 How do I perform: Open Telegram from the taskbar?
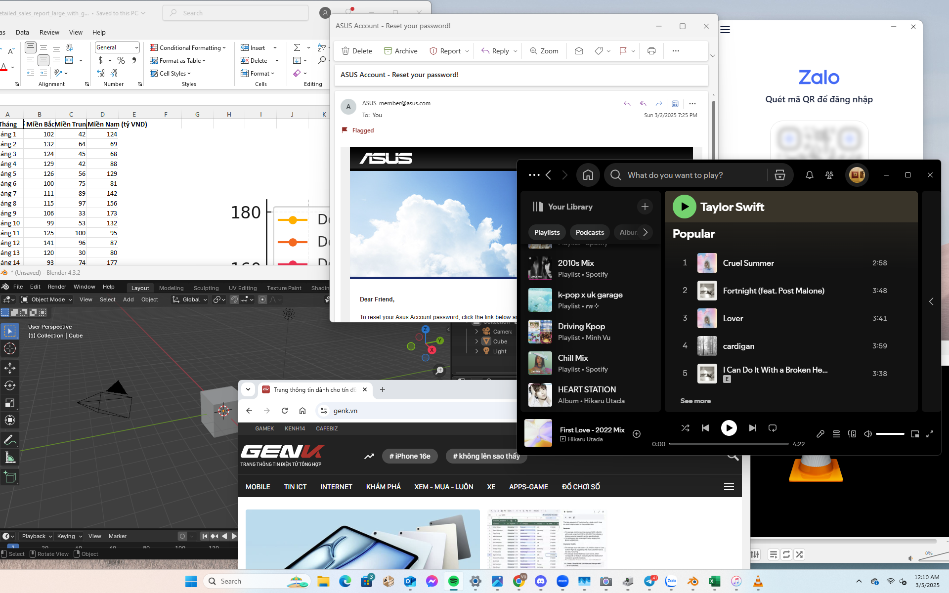649,581
